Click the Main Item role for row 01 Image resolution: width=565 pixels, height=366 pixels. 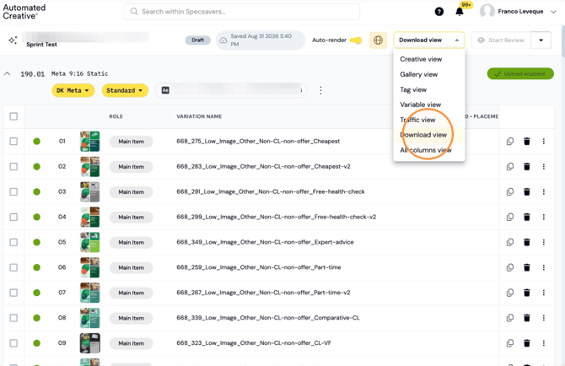pos(132,142)
